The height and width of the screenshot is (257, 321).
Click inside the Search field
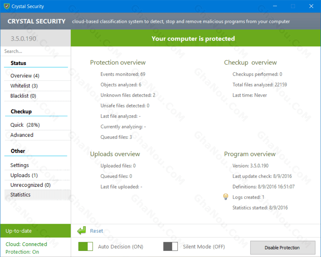coord(36,51)
